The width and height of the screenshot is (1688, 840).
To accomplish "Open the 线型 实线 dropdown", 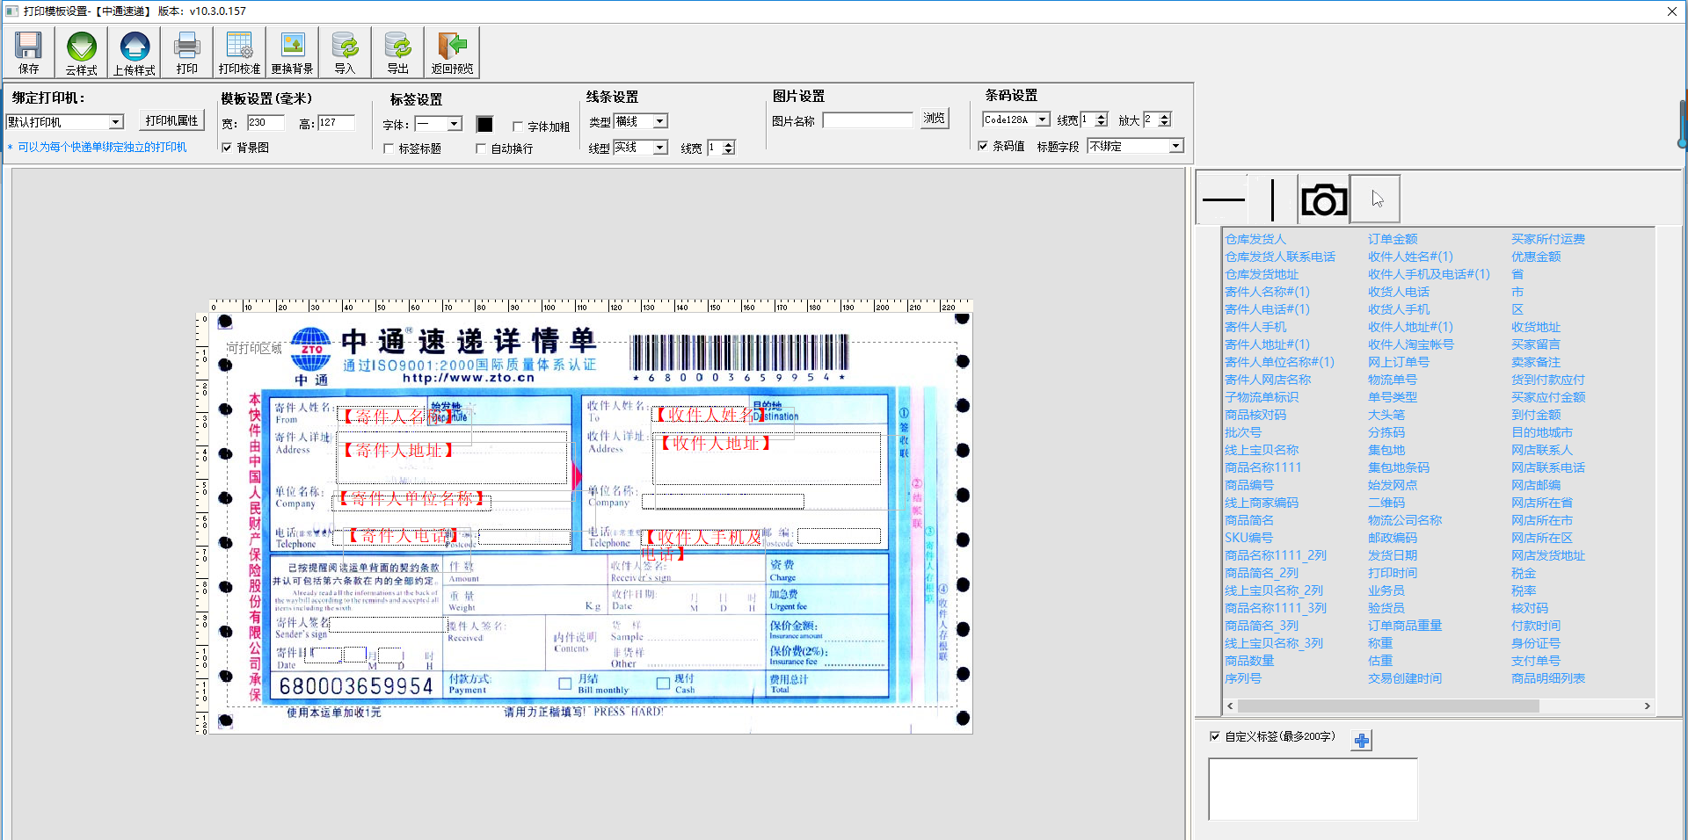I will (660, 147).
